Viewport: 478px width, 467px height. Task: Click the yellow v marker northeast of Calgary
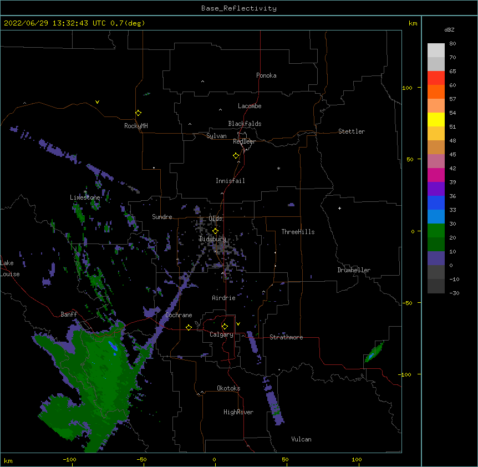coord(238,324)
